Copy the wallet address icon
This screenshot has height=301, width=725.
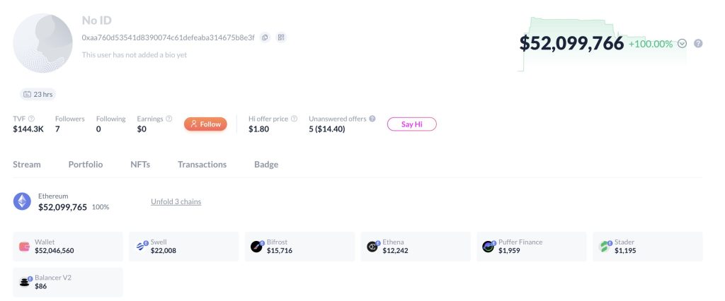[x=265, y=37]
